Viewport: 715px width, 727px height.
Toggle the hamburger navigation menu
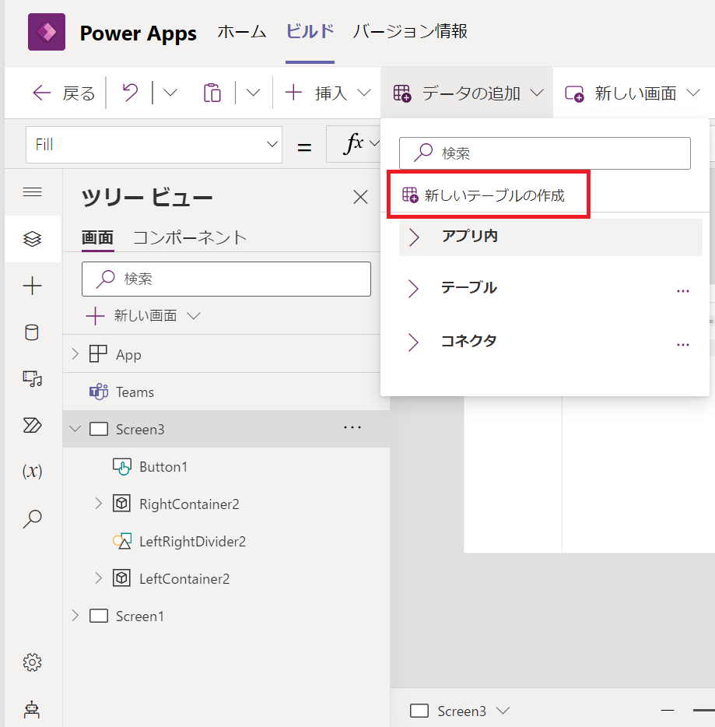(x=33, y=192)
